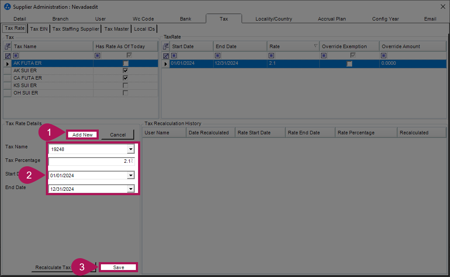
Task: Open the End Date picker dropdown arrow
Action: click(131, 189)
